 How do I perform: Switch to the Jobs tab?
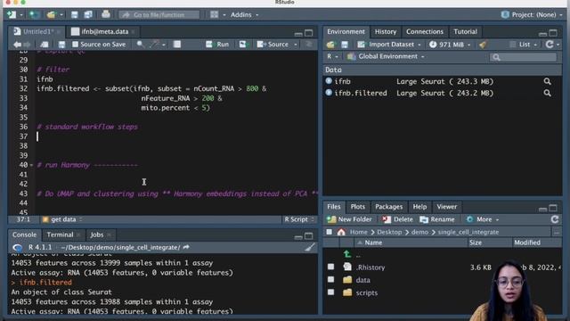[97, 235]
